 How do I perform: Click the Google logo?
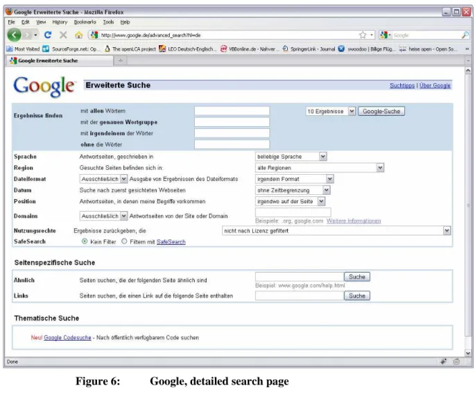[44, 87]
